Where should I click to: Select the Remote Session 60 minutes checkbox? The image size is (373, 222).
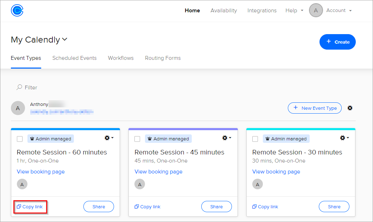click(x=20, y=139)
